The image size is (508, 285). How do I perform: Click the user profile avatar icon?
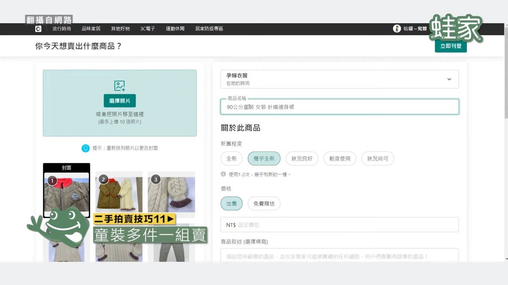point(397,29)
